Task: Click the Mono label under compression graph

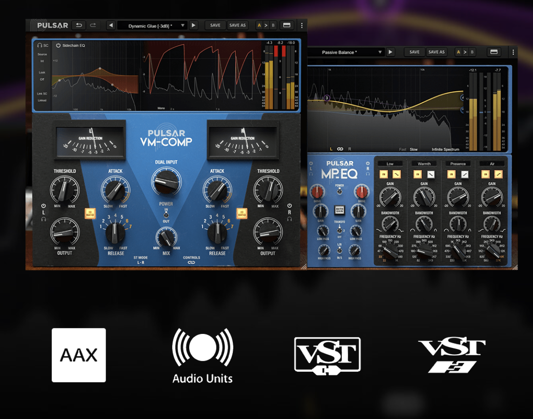Action: pyautogui.click(x=161, y=108)
